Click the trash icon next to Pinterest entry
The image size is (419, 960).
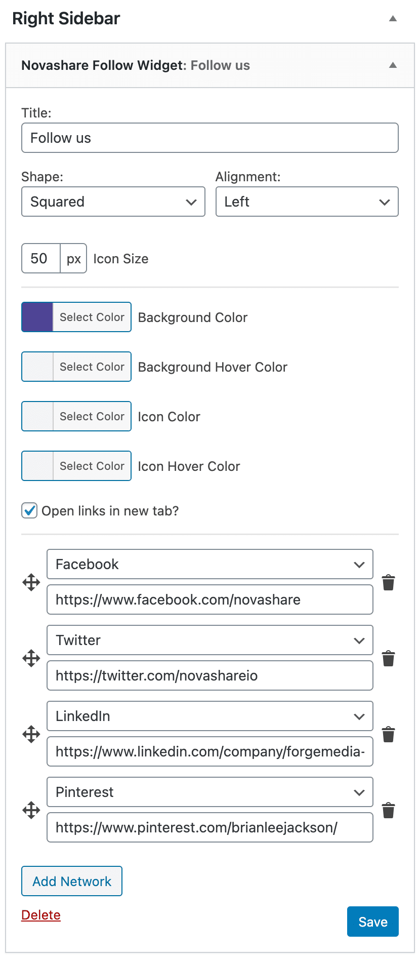388,810
